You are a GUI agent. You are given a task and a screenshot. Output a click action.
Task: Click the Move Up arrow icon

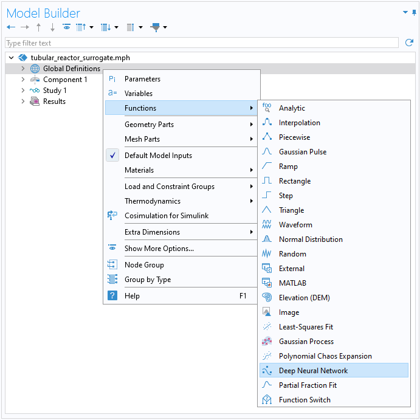tap(38, 27)
